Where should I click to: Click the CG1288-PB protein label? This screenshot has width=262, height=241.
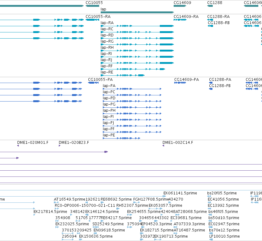pyautogui.click(x=220, y=86)
